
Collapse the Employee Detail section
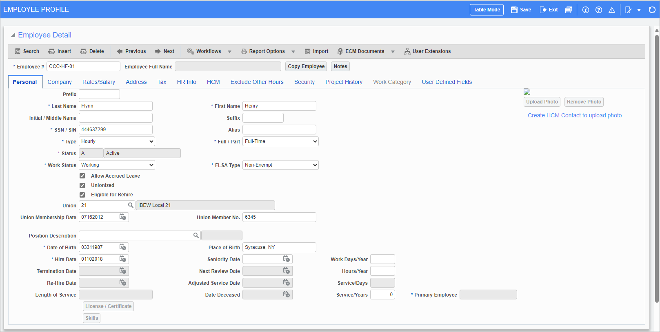click(13, 35)
